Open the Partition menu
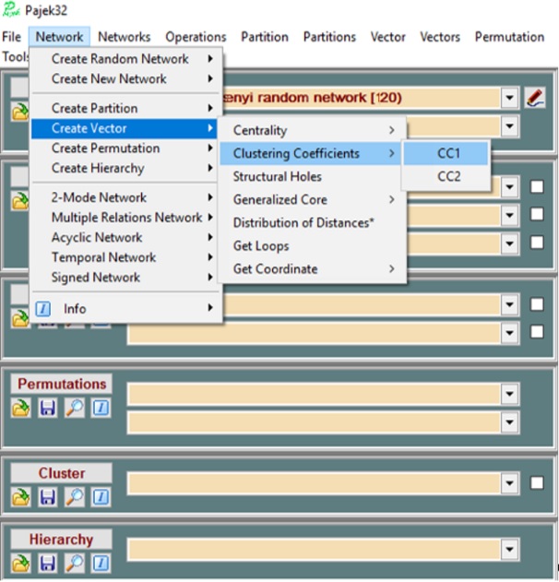559x582 pixels. [x=265, y=37]
